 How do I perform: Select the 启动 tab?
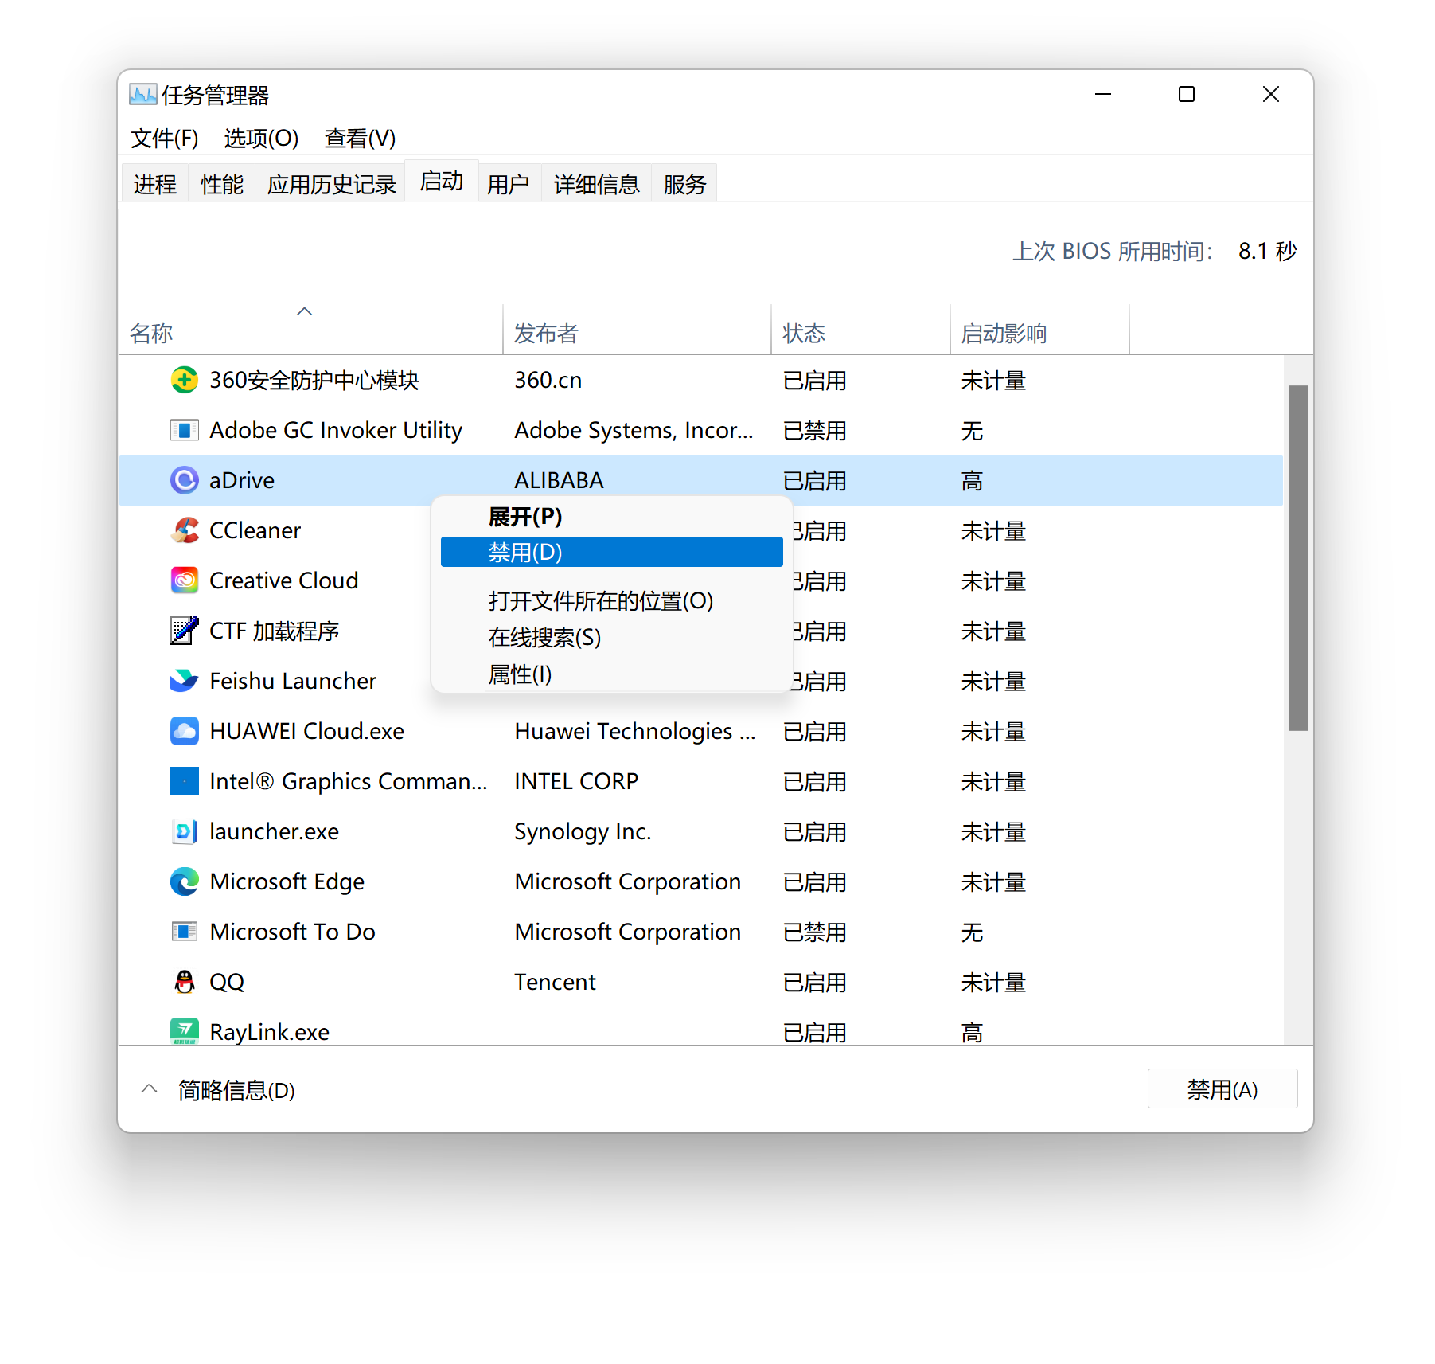(x=442, y=181)
